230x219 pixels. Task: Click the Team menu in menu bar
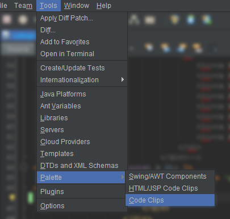(23, 6)
